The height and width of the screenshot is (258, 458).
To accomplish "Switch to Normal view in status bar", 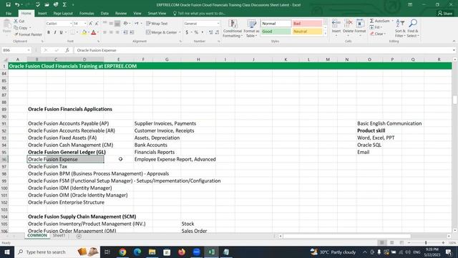I will click(x=381, y=243).
